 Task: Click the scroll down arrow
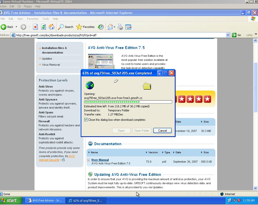pos(255,188)
